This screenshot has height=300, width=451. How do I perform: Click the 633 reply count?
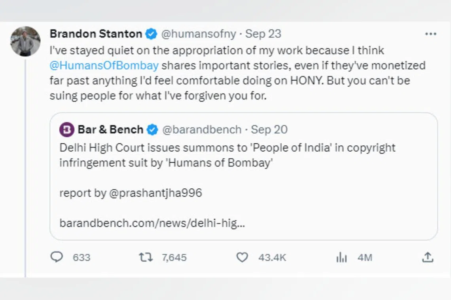coord(81,257)
